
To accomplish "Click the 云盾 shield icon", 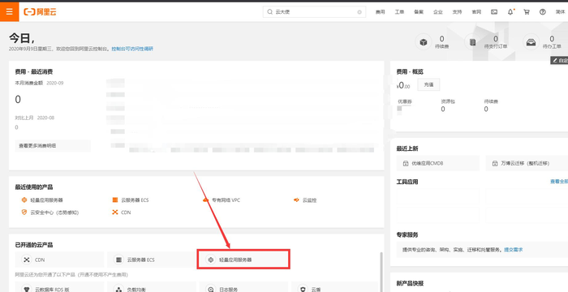I will click(303, 289).
